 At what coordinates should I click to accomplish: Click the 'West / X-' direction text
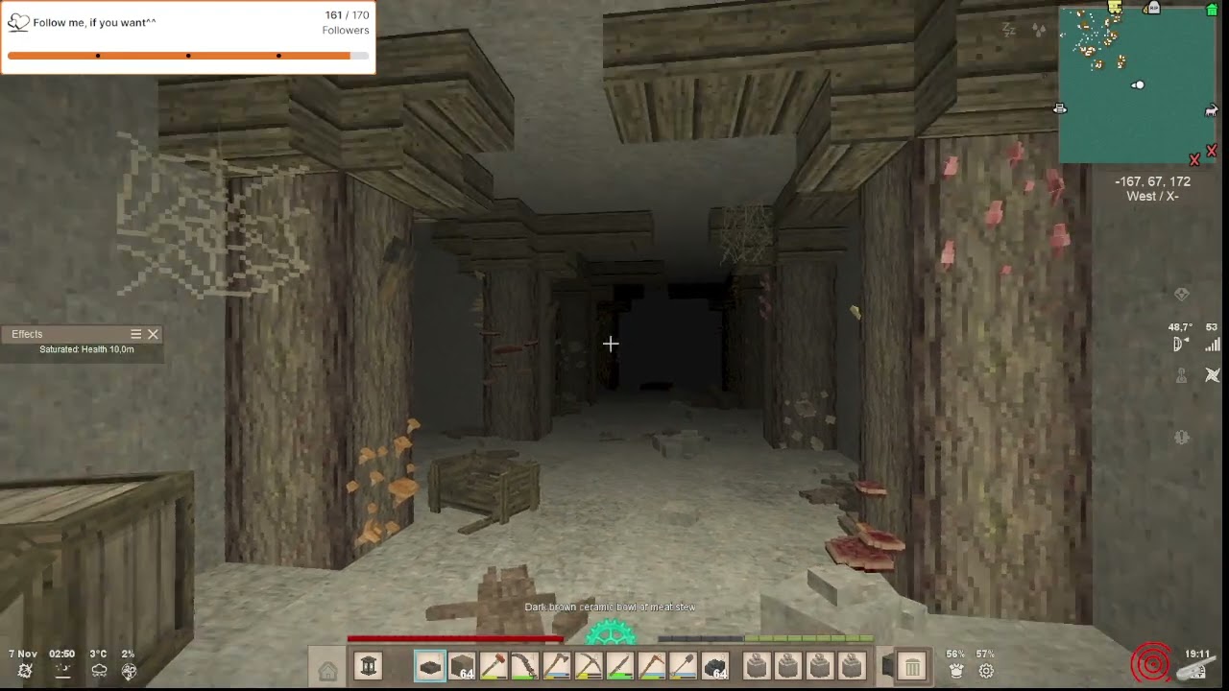[x=1152, y=196]
